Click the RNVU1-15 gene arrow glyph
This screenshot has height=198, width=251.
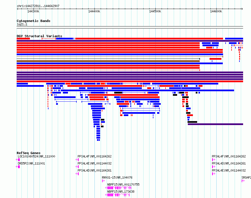pyautogui.click(x=103, y=181)
